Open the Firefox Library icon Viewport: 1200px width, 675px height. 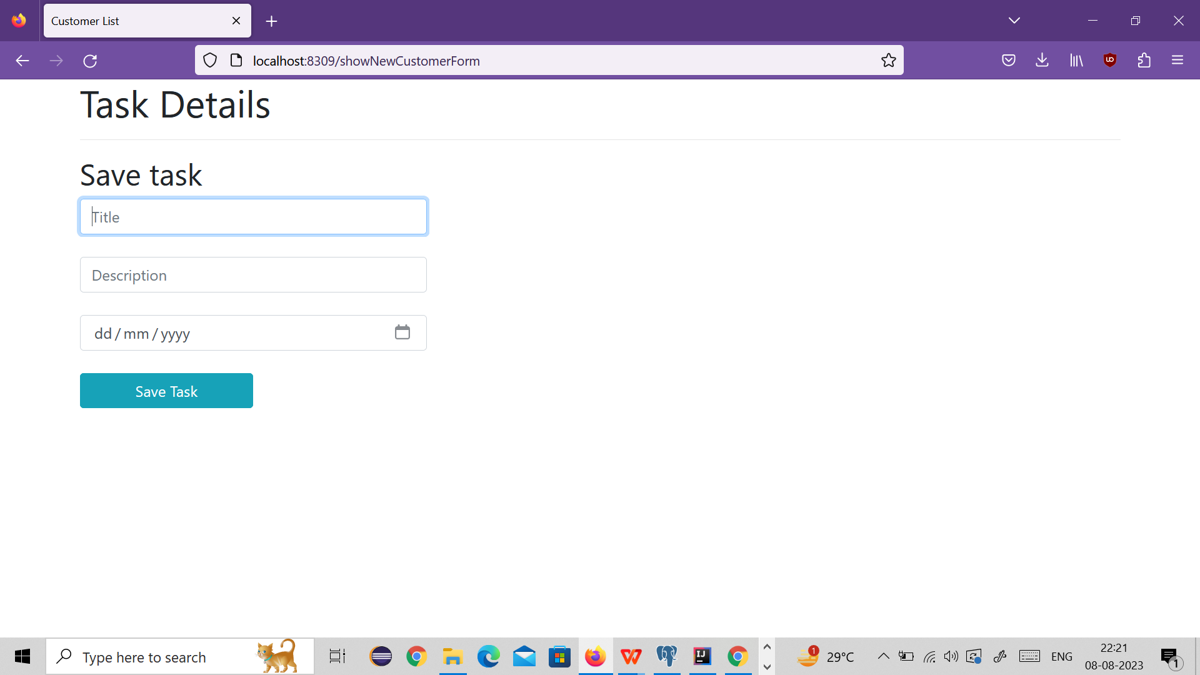click(1076, 60)
